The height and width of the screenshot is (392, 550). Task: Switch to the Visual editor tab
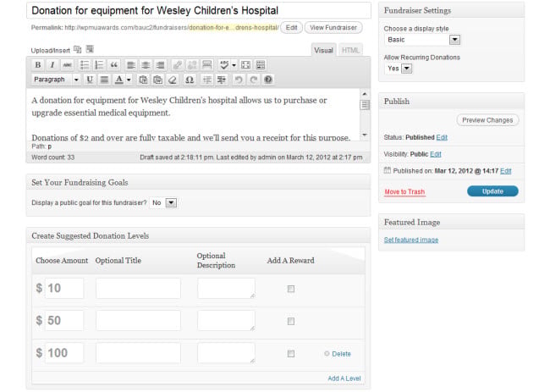323,50
